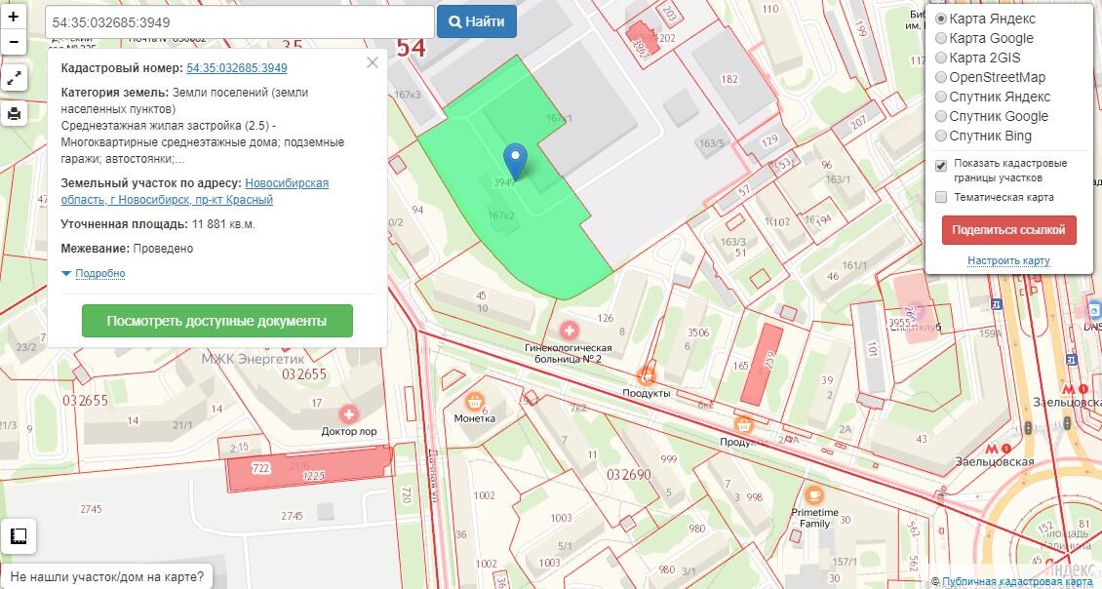Viewport: 1102px width, 589px height.
Task: Select Спутник Bing satellite layer
Action: [x=942, y=137]
